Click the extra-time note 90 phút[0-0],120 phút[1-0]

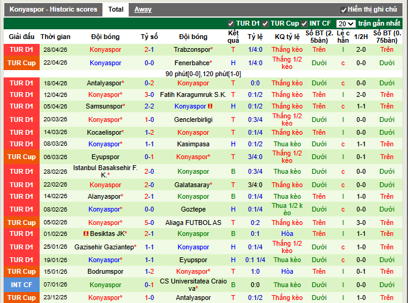coord(203,74)
